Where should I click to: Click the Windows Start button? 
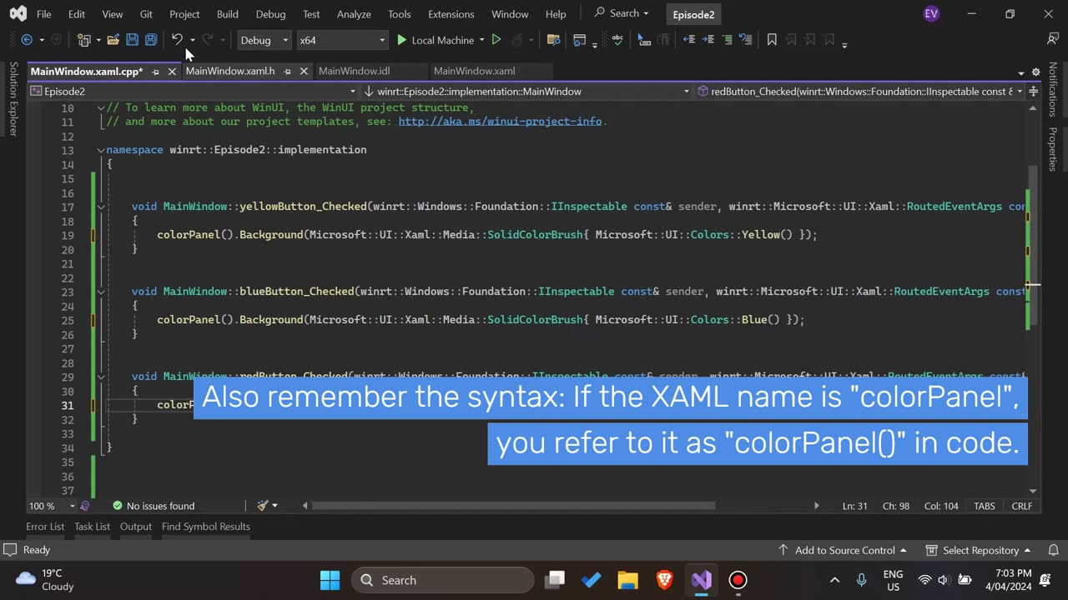coord(330,580)
